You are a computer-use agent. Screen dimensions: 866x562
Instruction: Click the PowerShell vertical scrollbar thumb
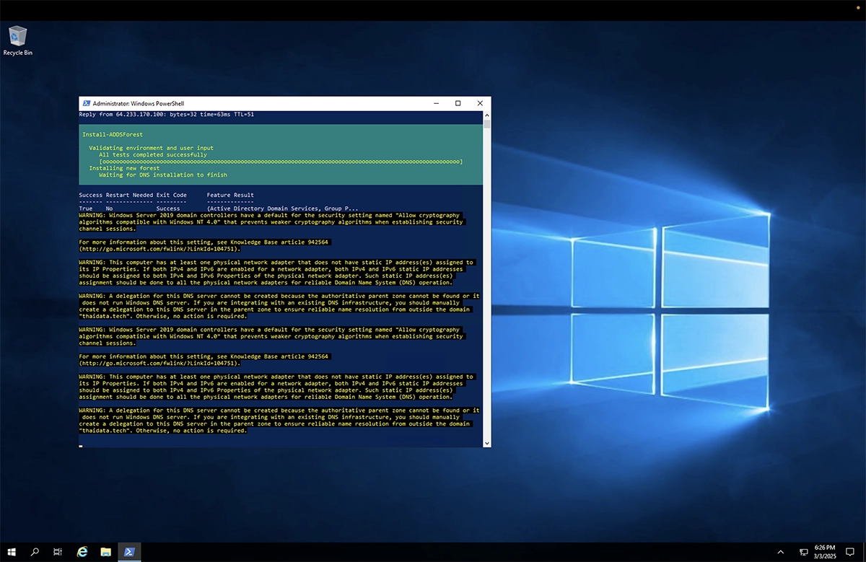coord(487,124)
